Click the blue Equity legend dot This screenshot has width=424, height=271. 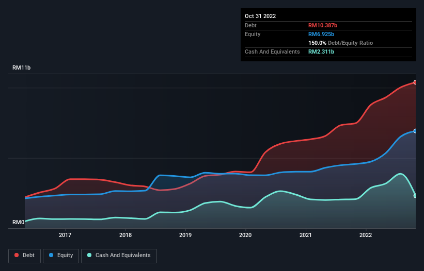click(51, 255)
